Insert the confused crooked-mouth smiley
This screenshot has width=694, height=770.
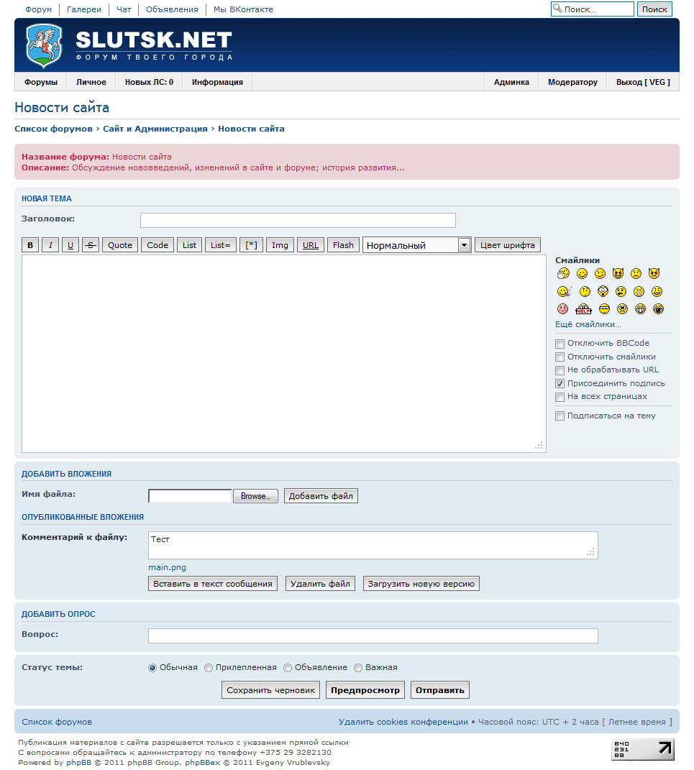[x=621, y=292]
